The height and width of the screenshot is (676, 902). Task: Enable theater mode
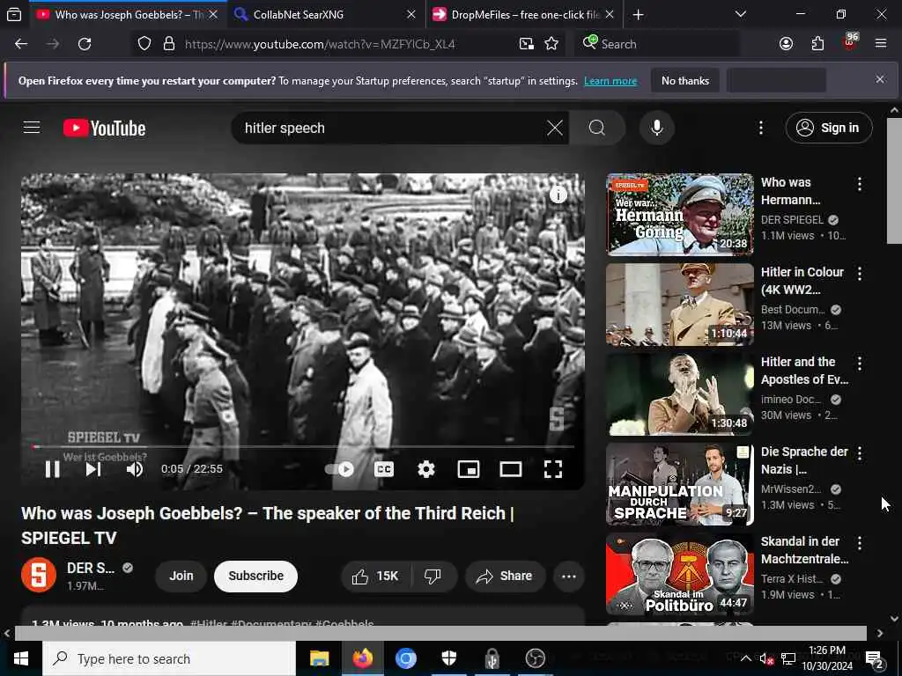tap(511, 469)
